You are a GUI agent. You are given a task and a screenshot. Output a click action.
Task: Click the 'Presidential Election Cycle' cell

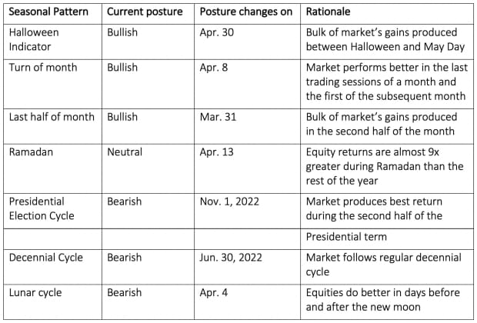[42, 208]
